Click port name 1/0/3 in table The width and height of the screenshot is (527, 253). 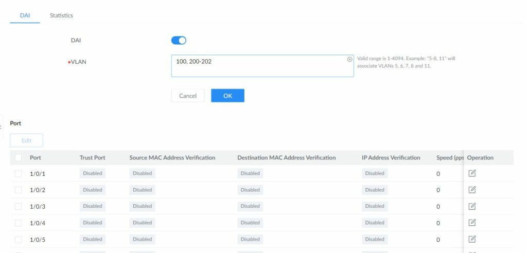click(x=38, y=207)
